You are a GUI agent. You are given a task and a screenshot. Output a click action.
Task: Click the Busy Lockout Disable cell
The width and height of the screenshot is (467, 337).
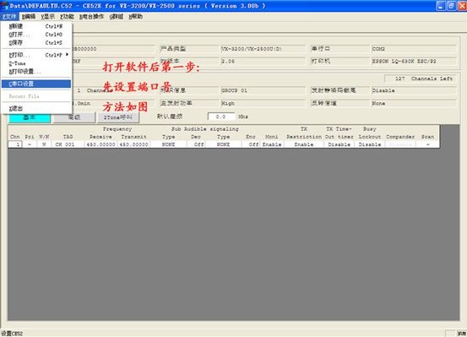(370, 144)
